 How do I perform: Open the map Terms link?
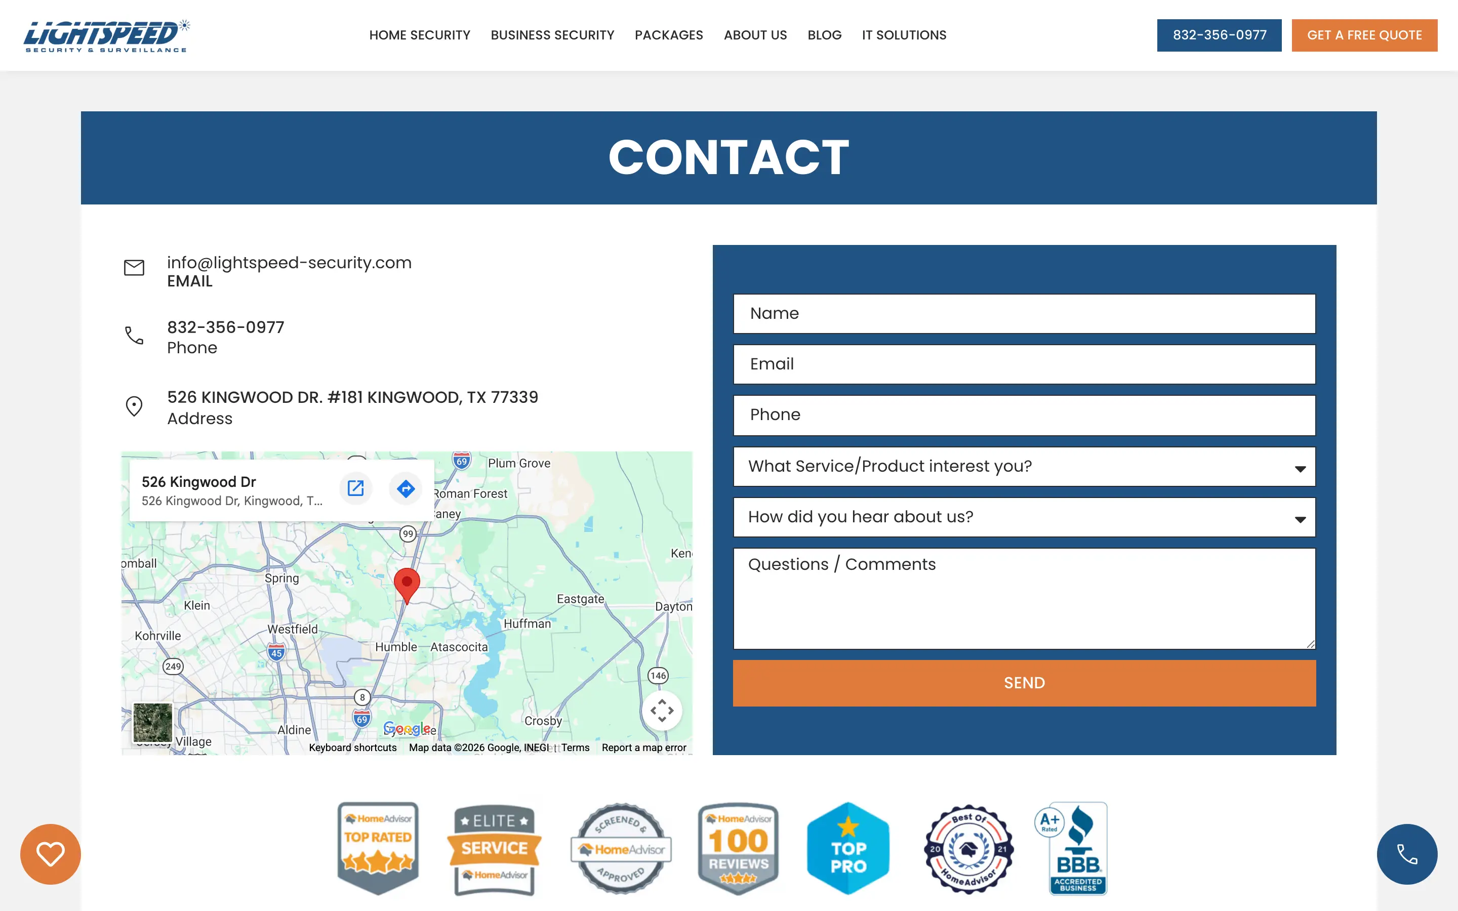click(576, 747)
